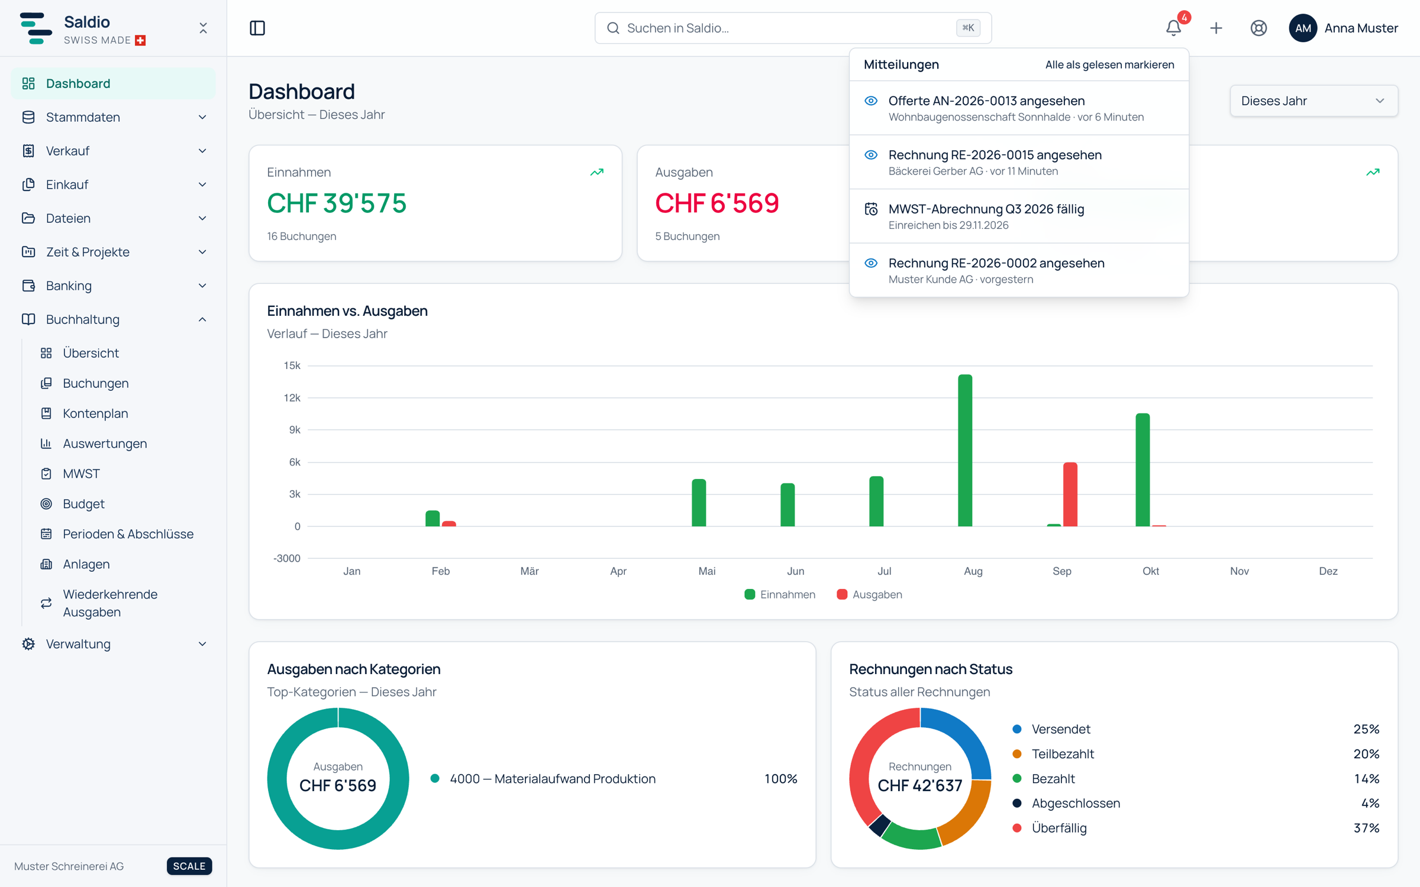This screenshot has width=1420, height=887.
Task: Click the plus icon to add new
Action: coord(1216,28)
